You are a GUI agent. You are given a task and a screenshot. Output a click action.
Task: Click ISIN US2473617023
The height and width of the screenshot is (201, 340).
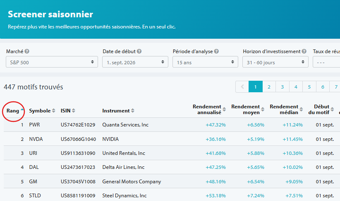coord(78,167)
